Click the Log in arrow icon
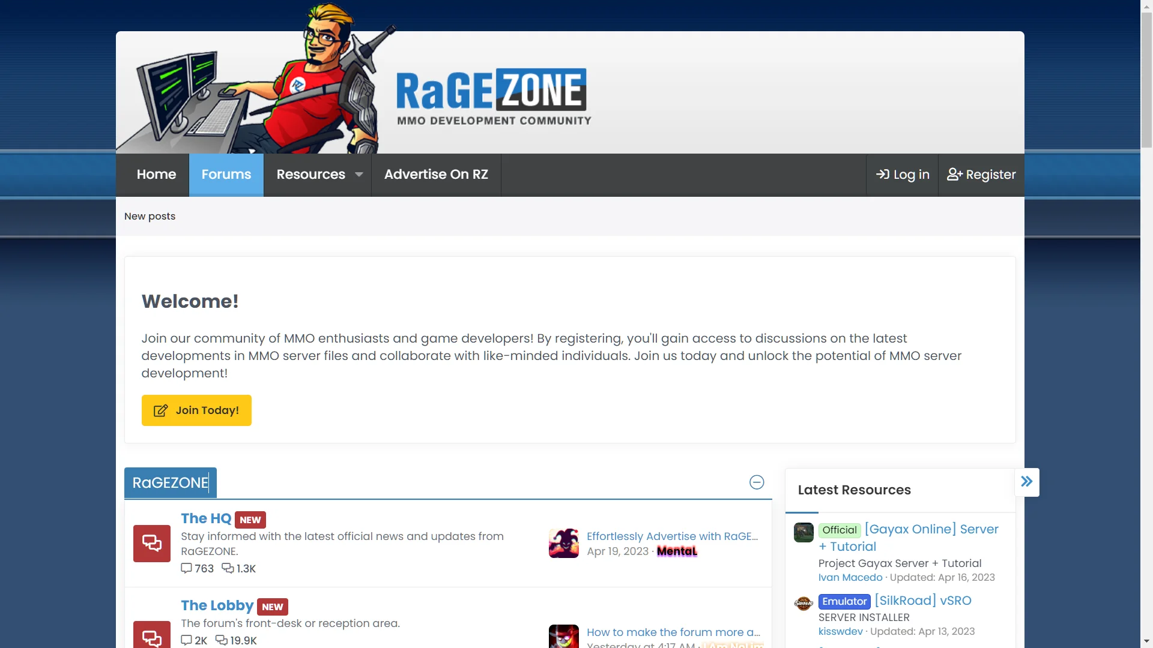The image size is (1153, 648). tap(882, 174)
